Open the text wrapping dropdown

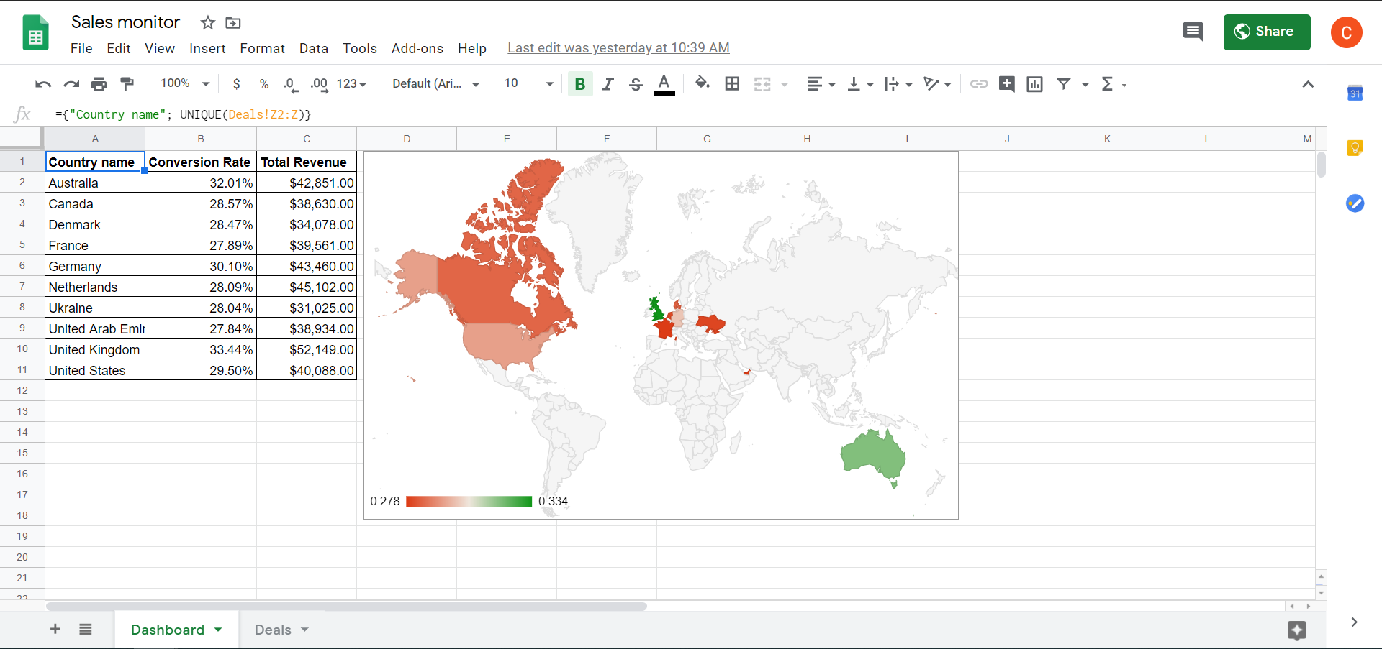tap(898, 84)
